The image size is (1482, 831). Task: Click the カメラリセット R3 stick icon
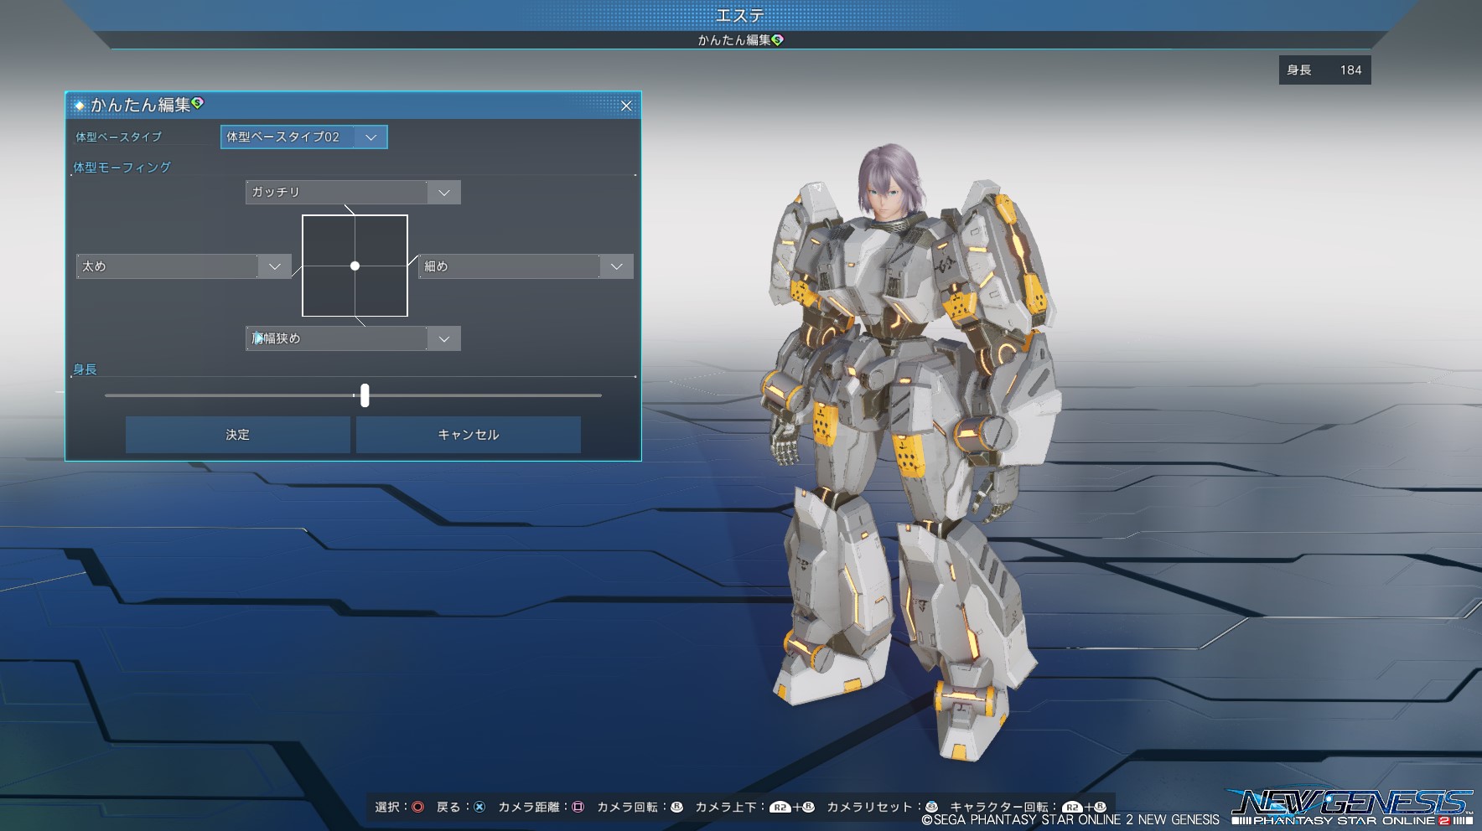click(x=931, y=807)
